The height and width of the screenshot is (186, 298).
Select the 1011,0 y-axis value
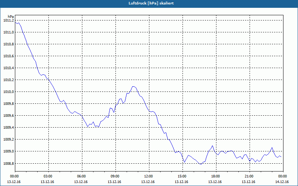9,32
